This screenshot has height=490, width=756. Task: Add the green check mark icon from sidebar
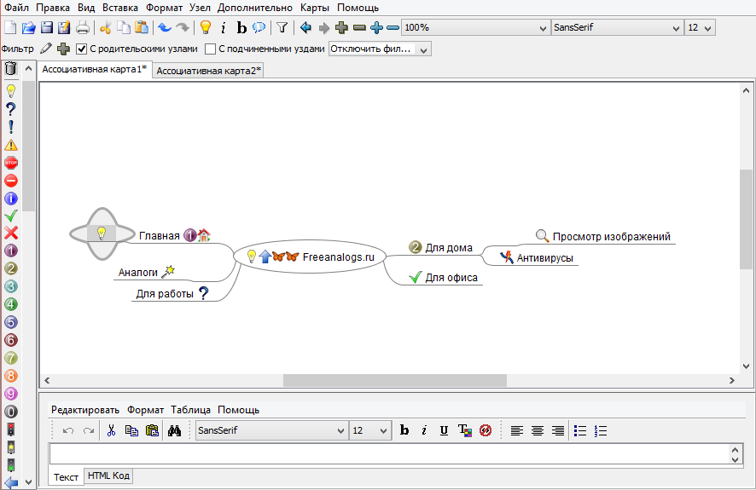tap(10, 216)
